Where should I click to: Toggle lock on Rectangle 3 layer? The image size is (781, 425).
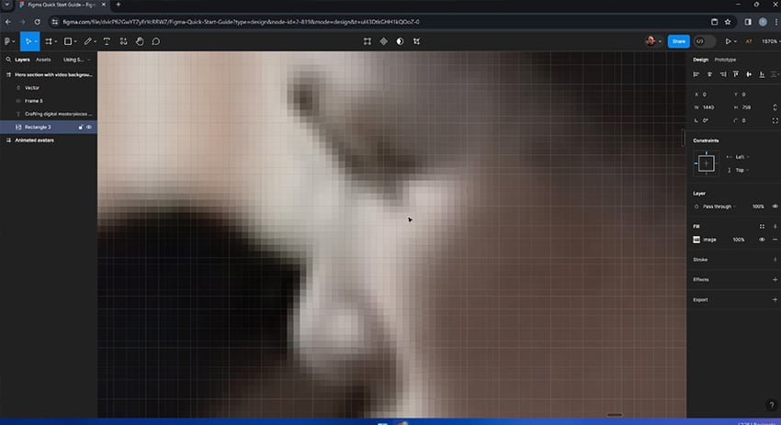pos(81,128)
